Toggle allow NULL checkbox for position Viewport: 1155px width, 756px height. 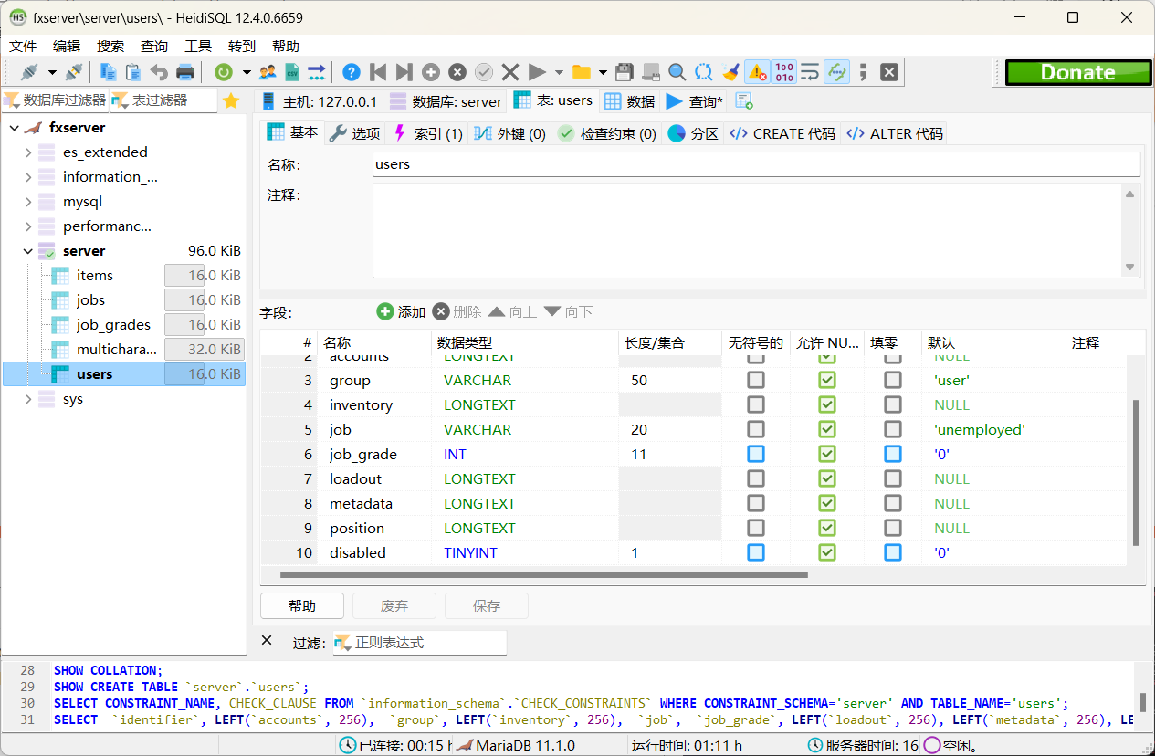coord(827,528)
